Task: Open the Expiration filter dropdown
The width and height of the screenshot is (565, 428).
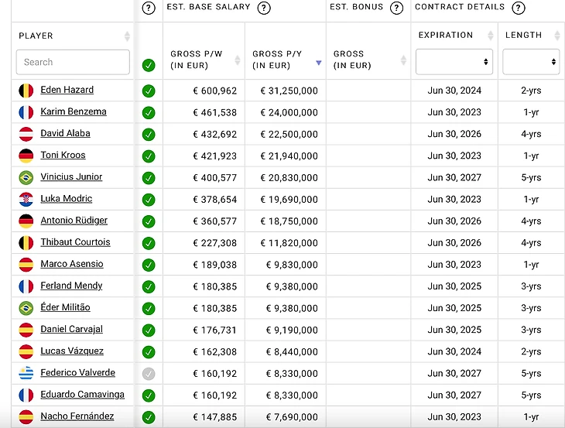Action: tap(454, 62)
